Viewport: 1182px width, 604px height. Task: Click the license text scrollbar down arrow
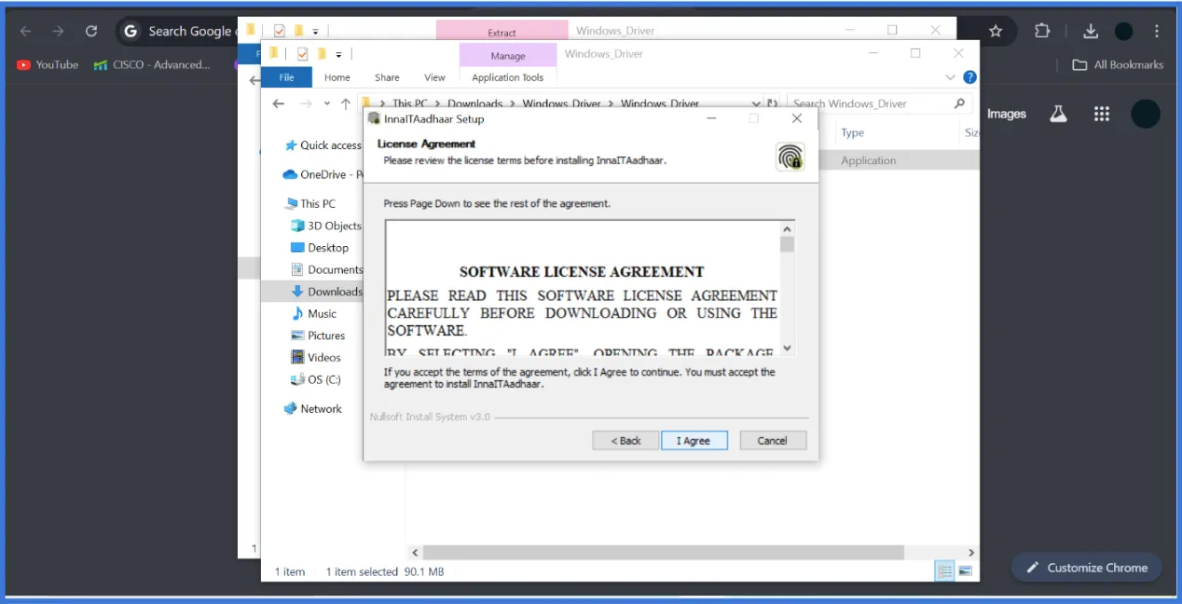pyautogui.click(x=788, y=348)
